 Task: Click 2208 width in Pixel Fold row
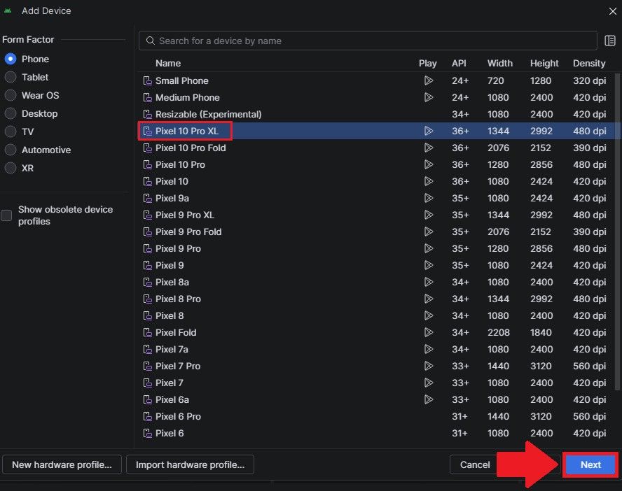coord(498,333)
